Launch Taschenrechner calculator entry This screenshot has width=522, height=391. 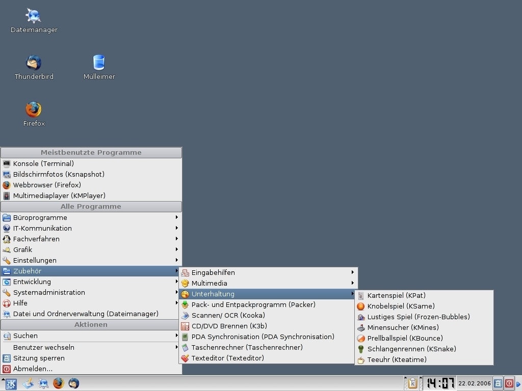(268, 347)
